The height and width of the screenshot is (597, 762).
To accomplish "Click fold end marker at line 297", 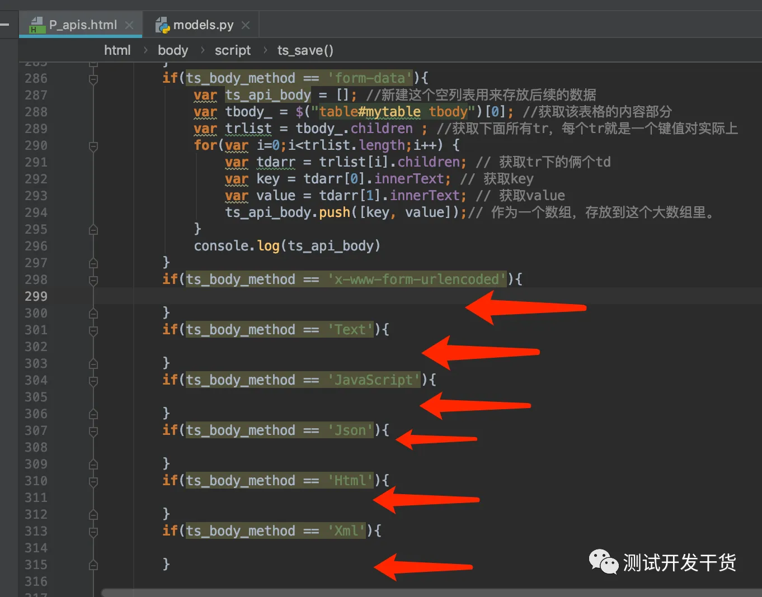I will point(93,263).
